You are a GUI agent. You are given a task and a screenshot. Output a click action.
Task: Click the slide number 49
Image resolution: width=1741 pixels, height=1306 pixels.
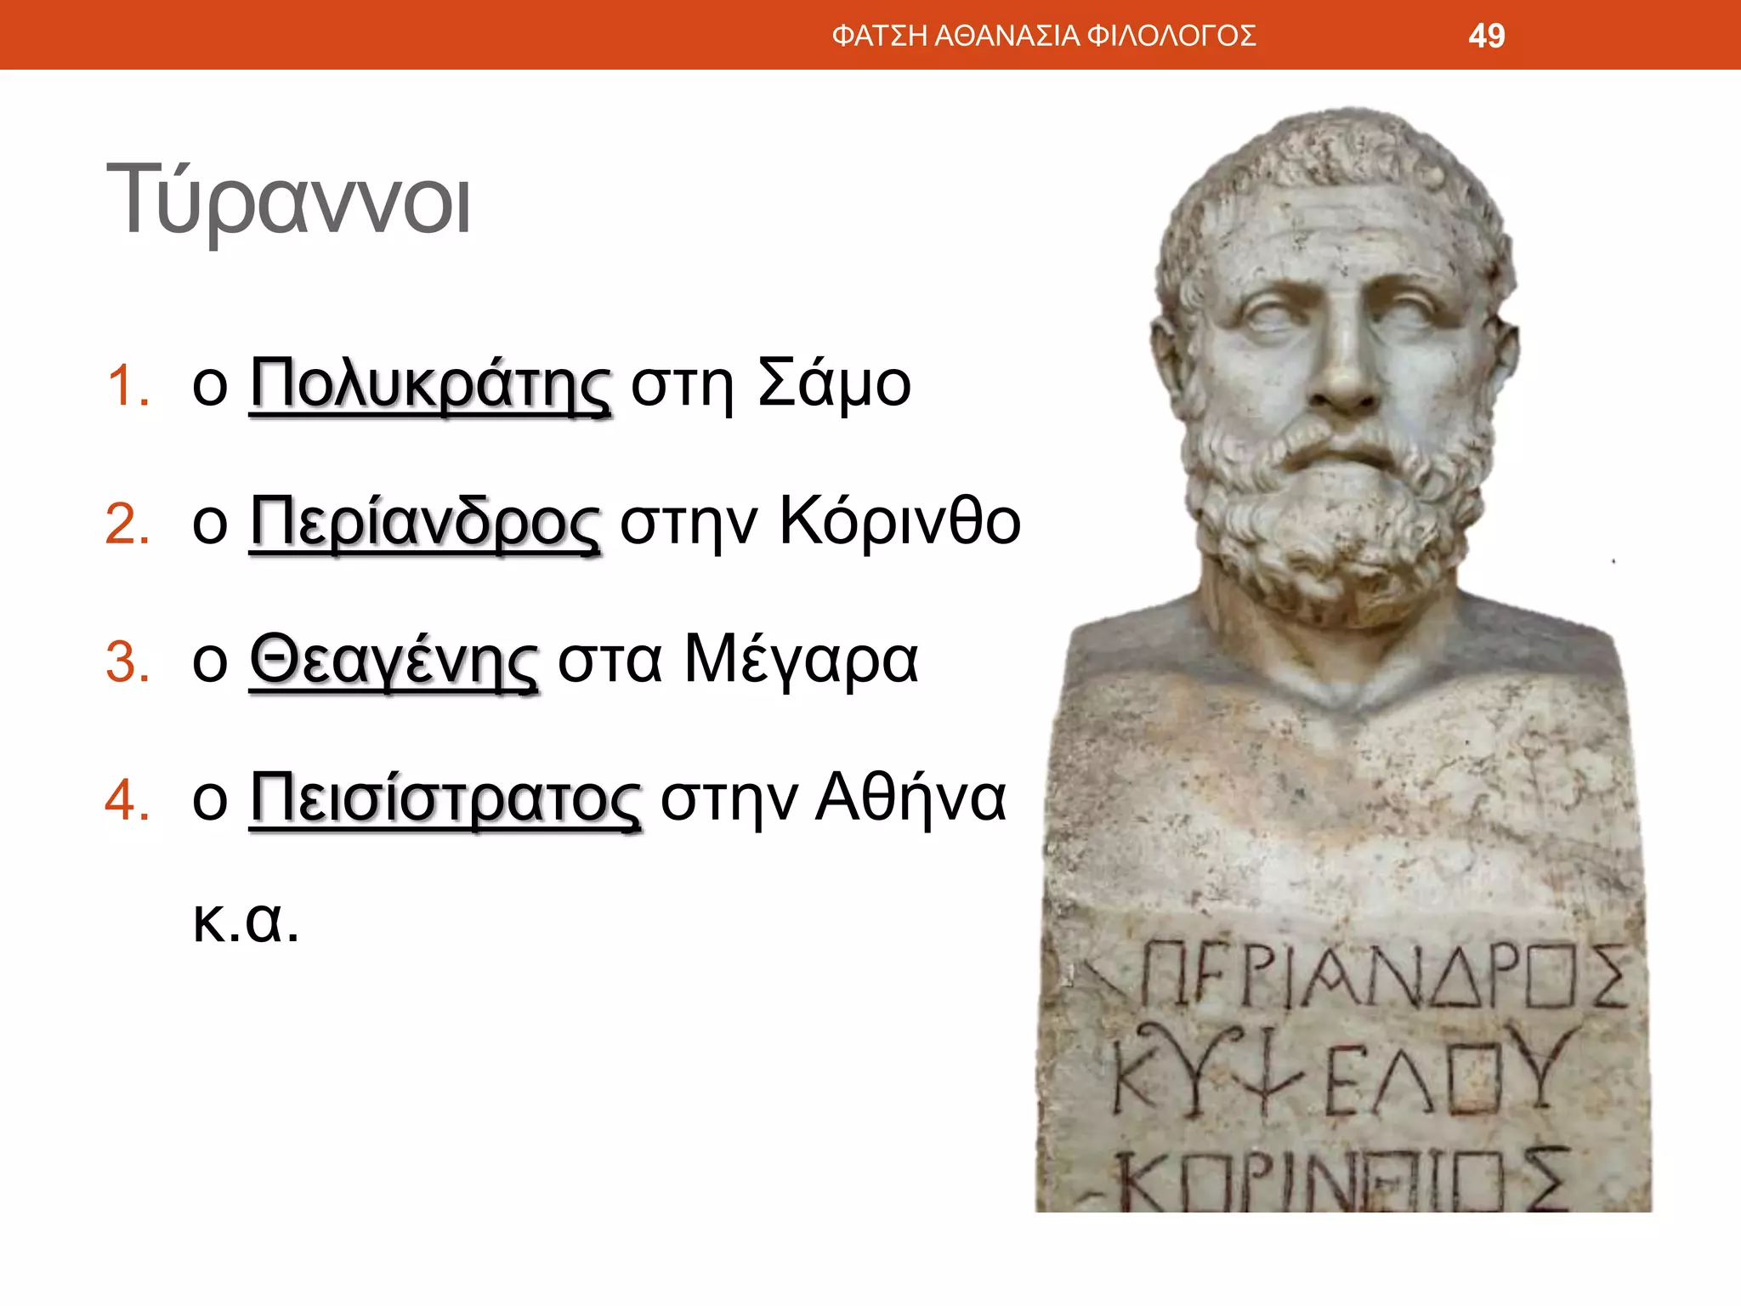click(x=1486, y=36)
